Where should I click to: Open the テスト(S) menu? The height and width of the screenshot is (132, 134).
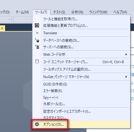(59, 12)
